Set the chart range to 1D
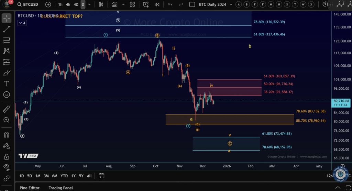This screenshot has width=352, height=191. [x=21, y=176]
